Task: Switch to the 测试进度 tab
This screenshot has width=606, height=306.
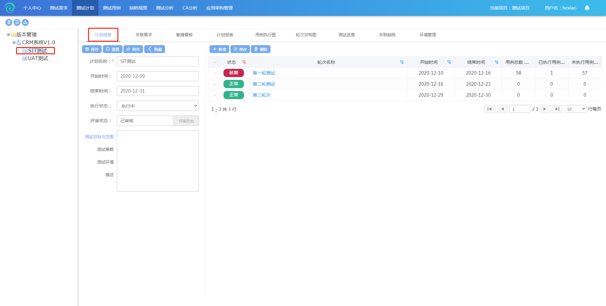Action: pos(347,35)
